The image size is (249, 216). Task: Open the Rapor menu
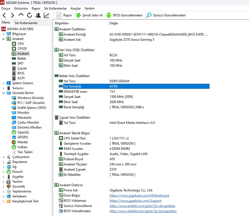click(36, 8)
